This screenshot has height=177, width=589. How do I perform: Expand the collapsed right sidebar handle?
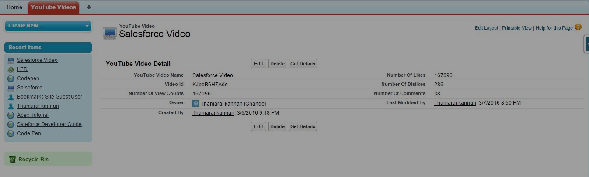point(586,44)
